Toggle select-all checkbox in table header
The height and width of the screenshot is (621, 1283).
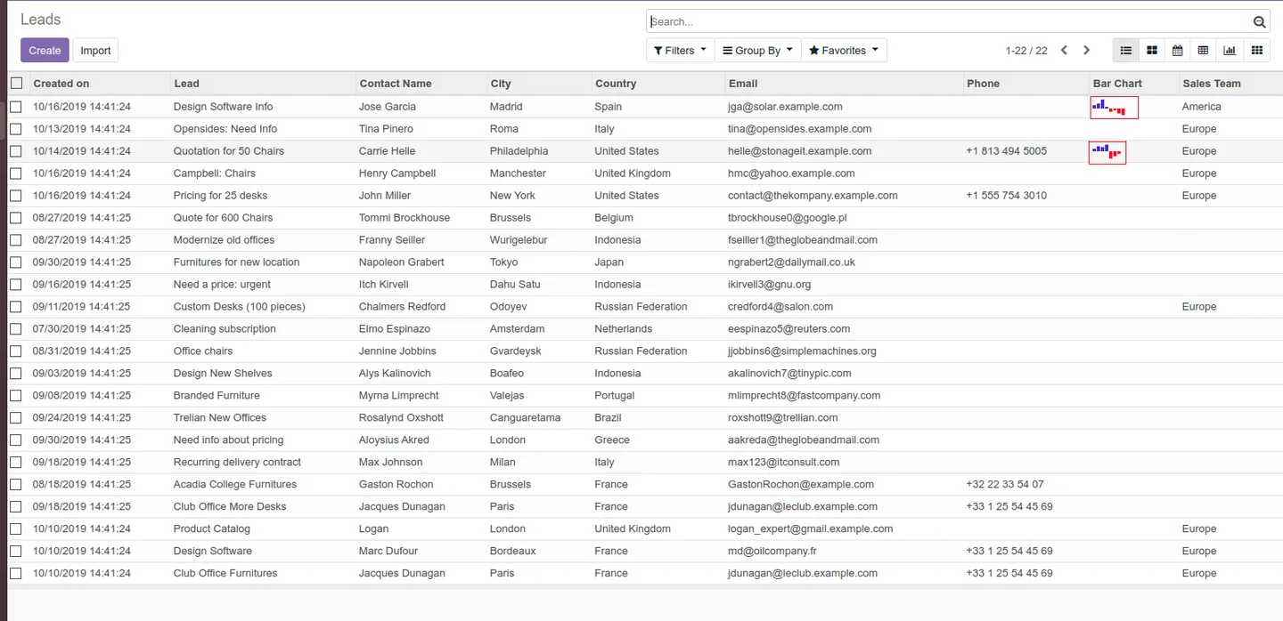pyautogui.click(x=16, y=83)
